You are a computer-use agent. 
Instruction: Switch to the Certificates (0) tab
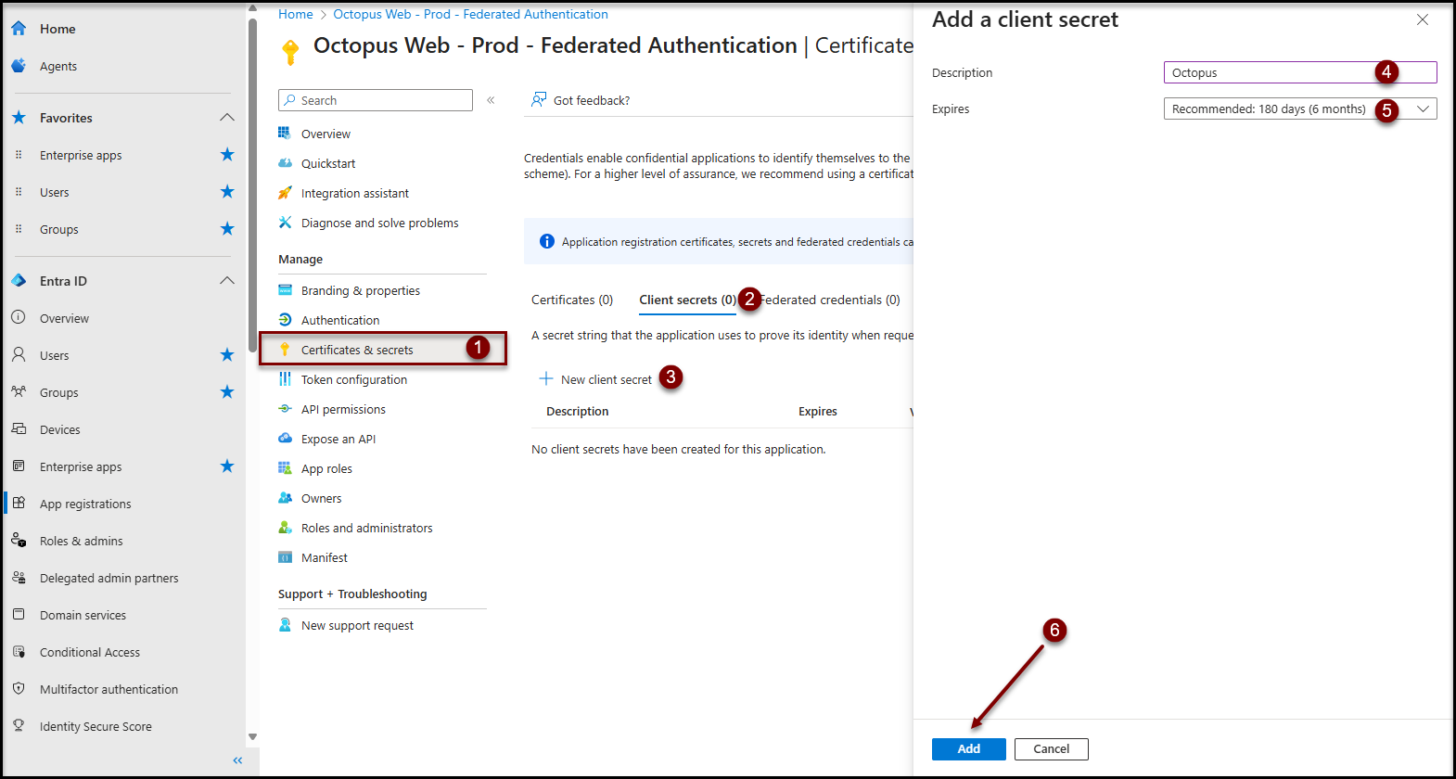(x=572, y=300)
